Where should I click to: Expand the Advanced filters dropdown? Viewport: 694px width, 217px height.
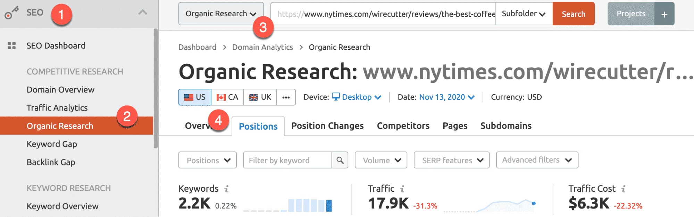(537, 160)
